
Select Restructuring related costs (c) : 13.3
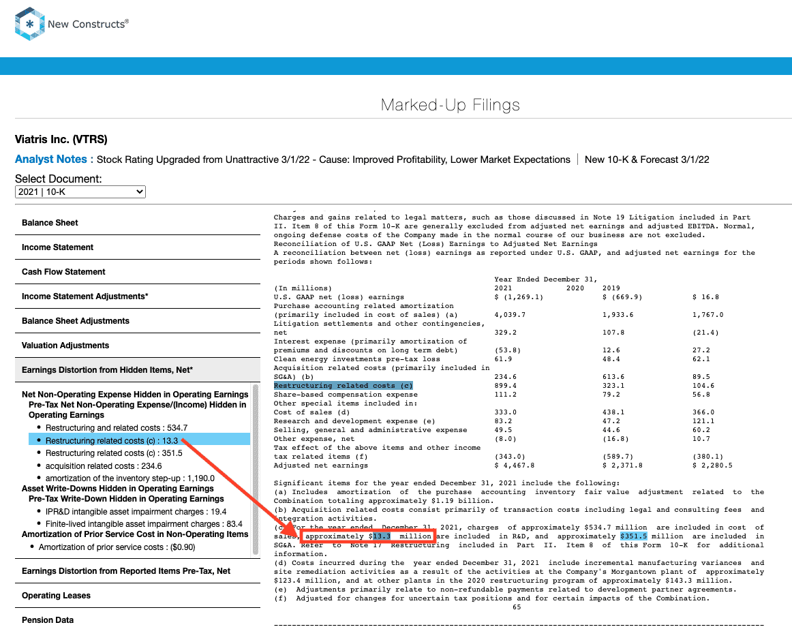tap(140, 440)
